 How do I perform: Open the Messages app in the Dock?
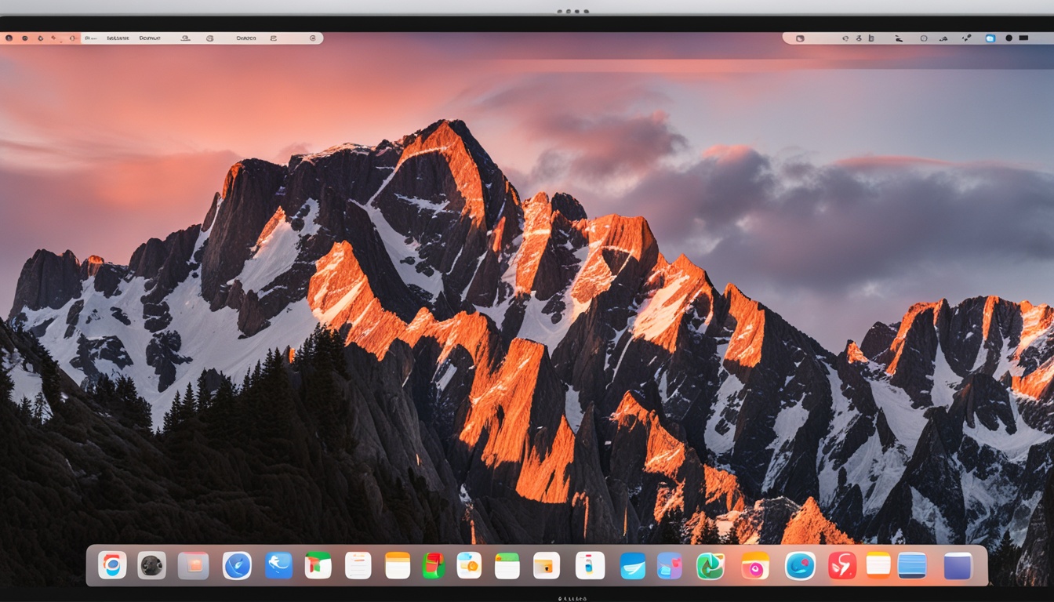(x=279, y=565)
